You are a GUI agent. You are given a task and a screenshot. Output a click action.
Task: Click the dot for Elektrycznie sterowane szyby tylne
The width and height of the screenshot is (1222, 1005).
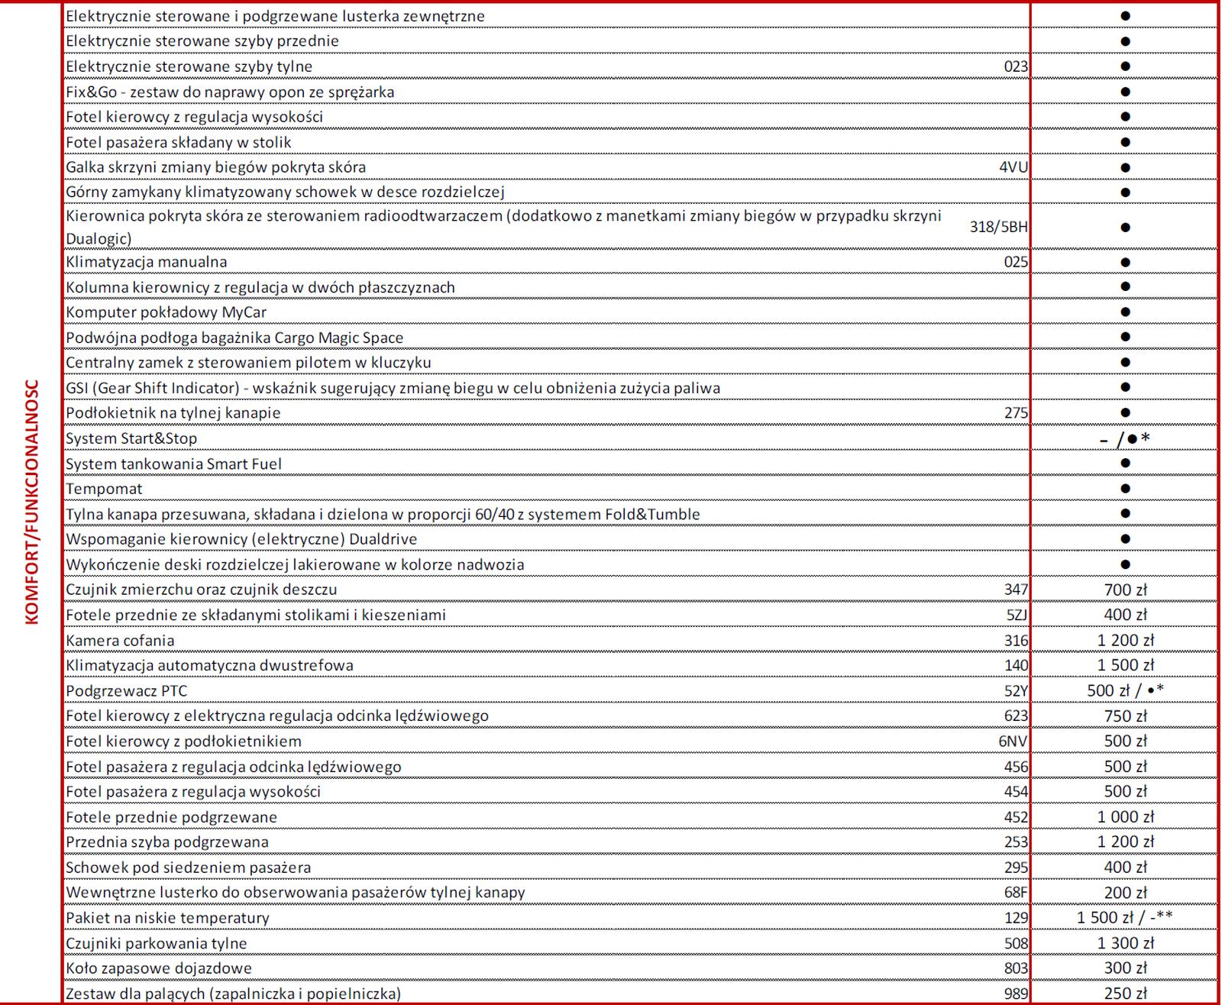point(1124,66)
